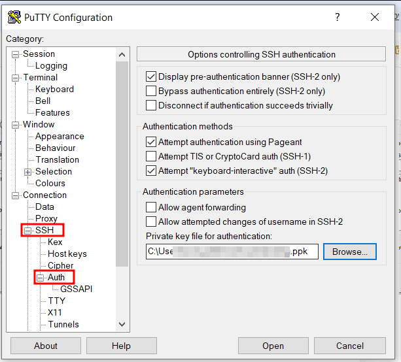Select Terminal category
The height and width of the screenshot is (362, 401).
click(x=41, y=77)
